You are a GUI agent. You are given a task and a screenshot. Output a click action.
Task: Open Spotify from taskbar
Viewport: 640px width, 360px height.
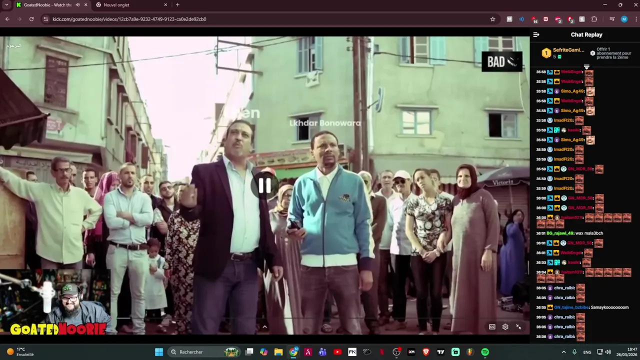pyautogui.click(x=485, y=352)
